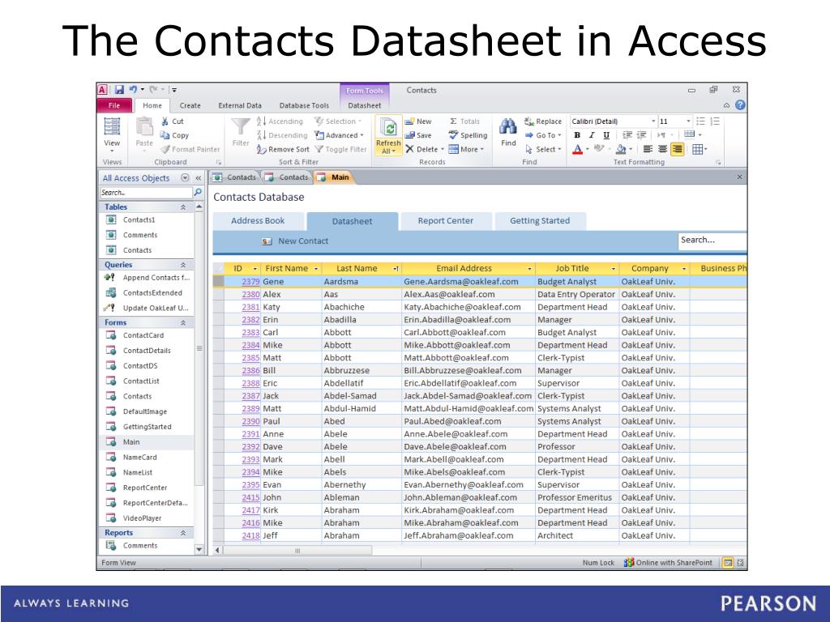Image resolution: width=830 pixels, height=622 pixels.
Task: Click the Replace command
Action: (543, 121)
